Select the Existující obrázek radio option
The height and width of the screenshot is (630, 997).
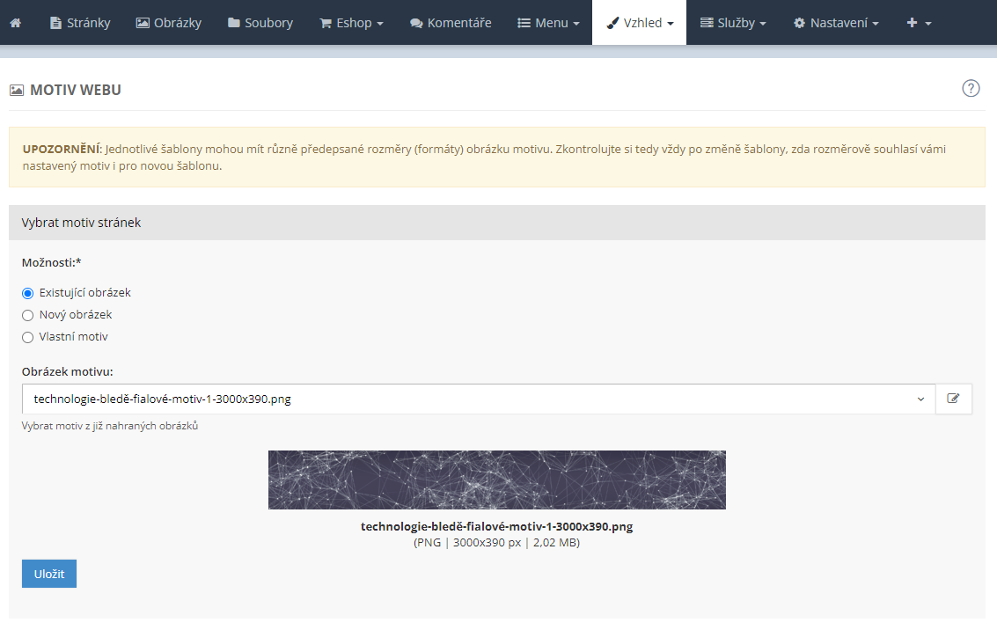[x=28, y=293]
